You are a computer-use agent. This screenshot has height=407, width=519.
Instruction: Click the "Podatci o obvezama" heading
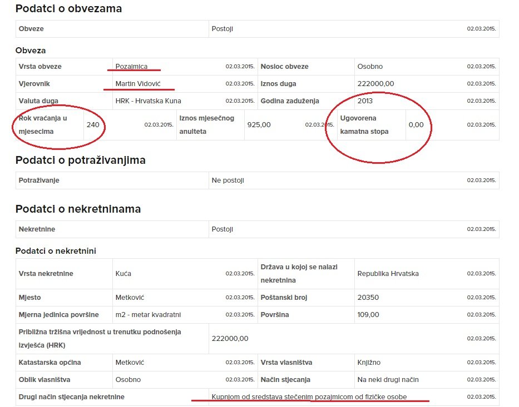pos(68,9)
